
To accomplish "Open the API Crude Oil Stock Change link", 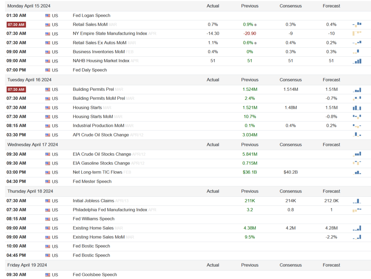I will [101, 135].
